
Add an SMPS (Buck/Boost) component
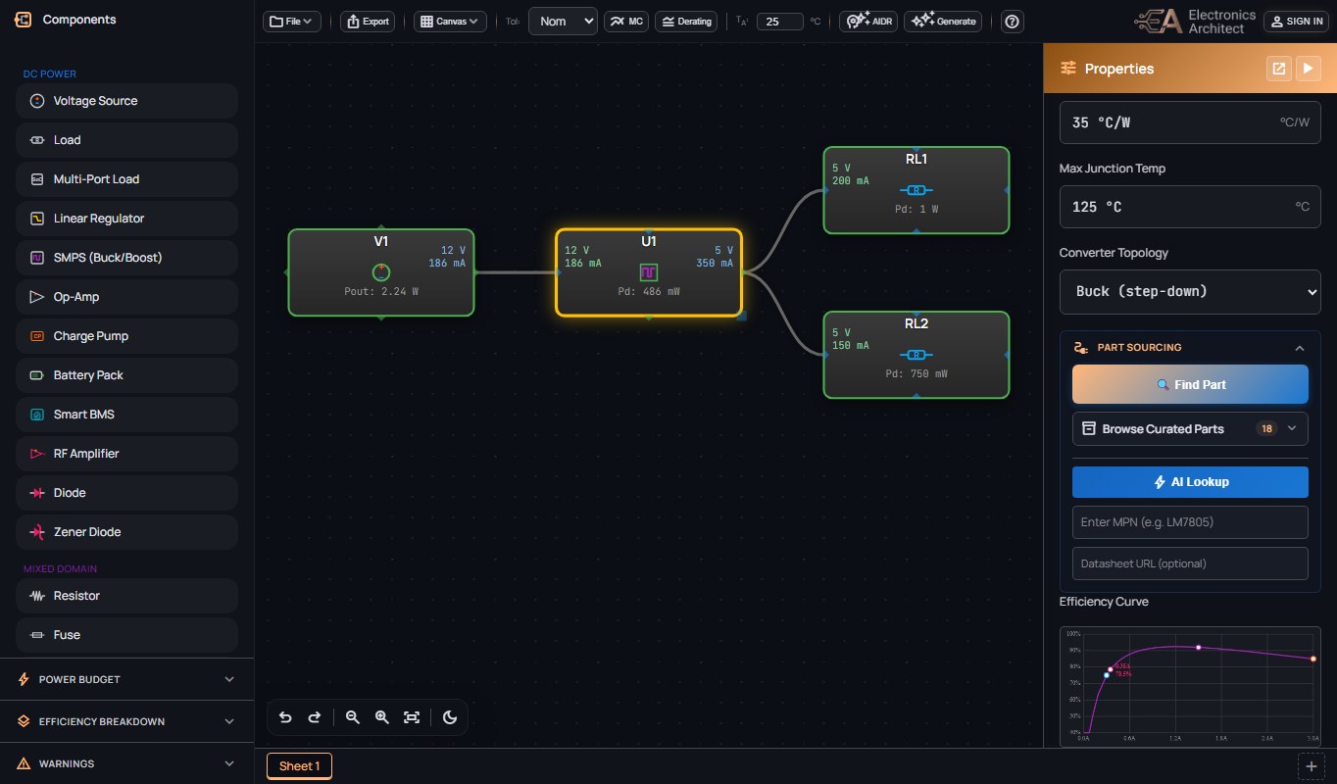click(126, 258)
